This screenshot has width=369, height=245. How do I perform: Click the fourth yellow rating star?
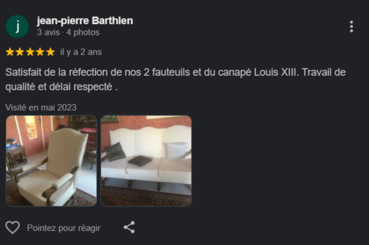[x=40, y=52]
